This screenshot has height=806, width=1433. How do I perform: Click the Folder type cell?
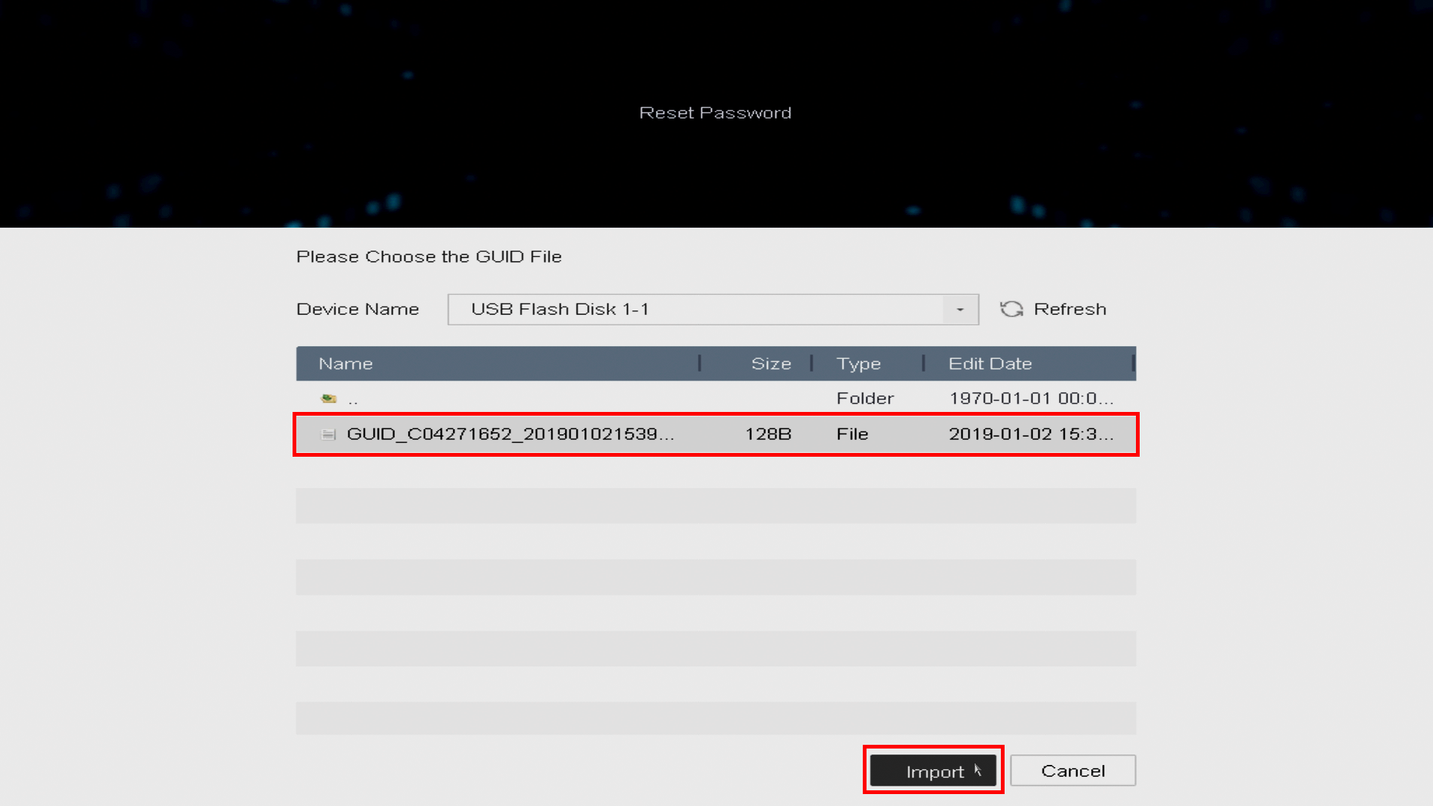[x=865, y=399]
